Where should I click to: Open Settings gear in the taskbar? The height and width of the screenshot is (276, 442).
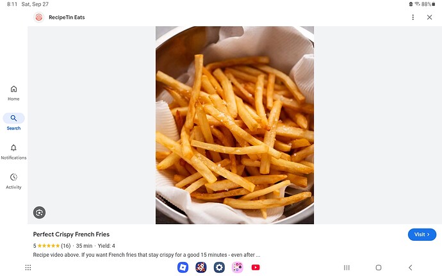pos(219,267)
